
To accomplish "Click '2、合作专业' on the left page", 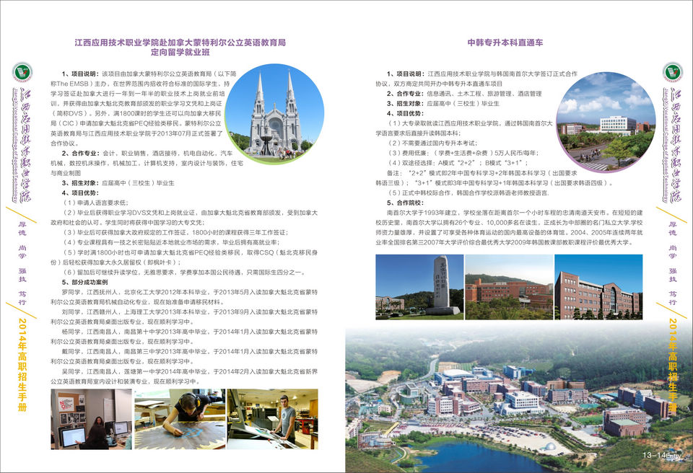I will coord(82,154).
